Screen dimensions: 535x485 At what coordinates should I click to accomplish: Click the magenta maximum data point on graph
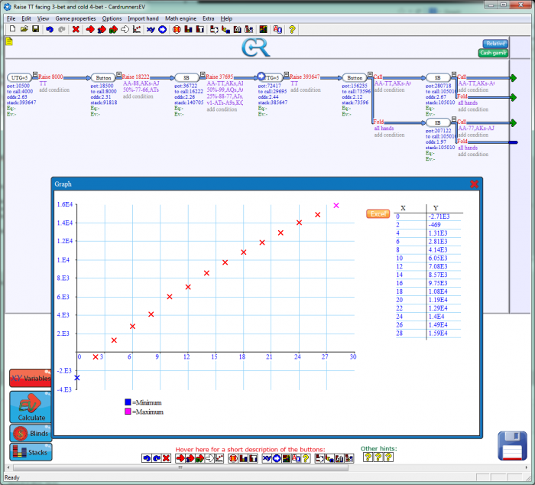point(336,205)
